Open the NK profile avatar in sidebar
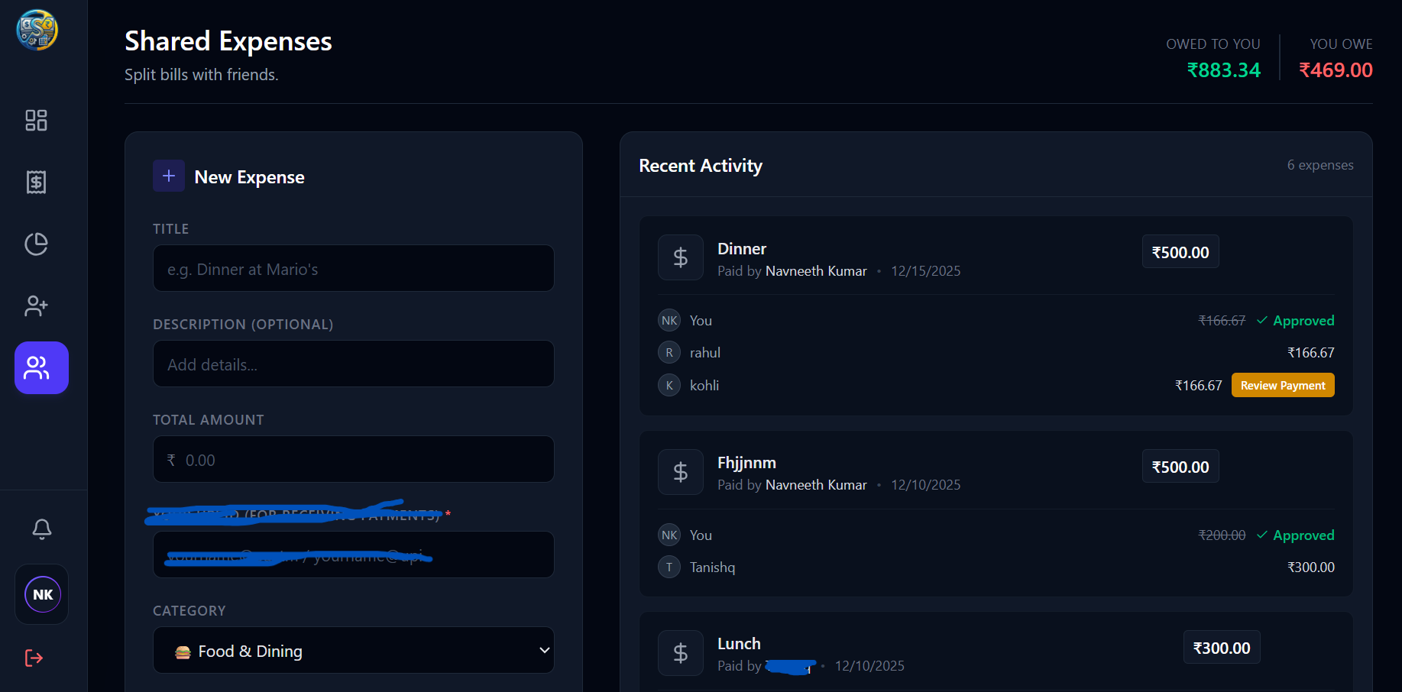 [x=42, y=594]
